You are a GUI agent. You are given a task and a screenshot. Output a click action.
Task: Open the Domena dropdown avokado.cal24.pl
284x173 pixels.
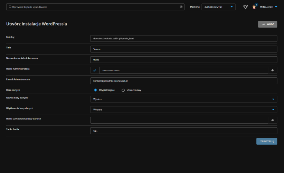pyautogui.click(x=218, y=7)
